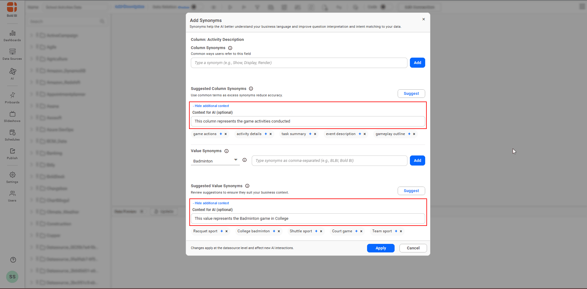Close the Add Synonyms dialog
Image resolution: width=587 pixels, height=289 pixels.
424,19
